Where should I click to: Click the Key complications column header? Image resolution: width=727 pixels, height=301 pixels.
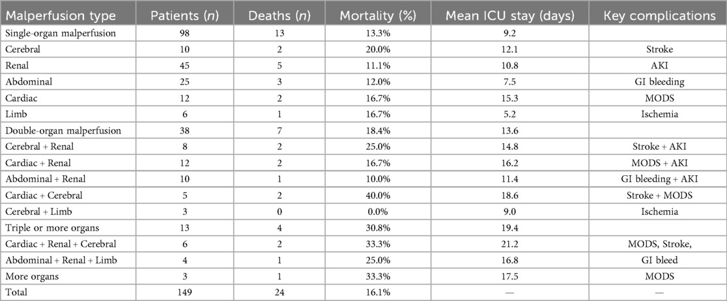click(x=657, y=14)
